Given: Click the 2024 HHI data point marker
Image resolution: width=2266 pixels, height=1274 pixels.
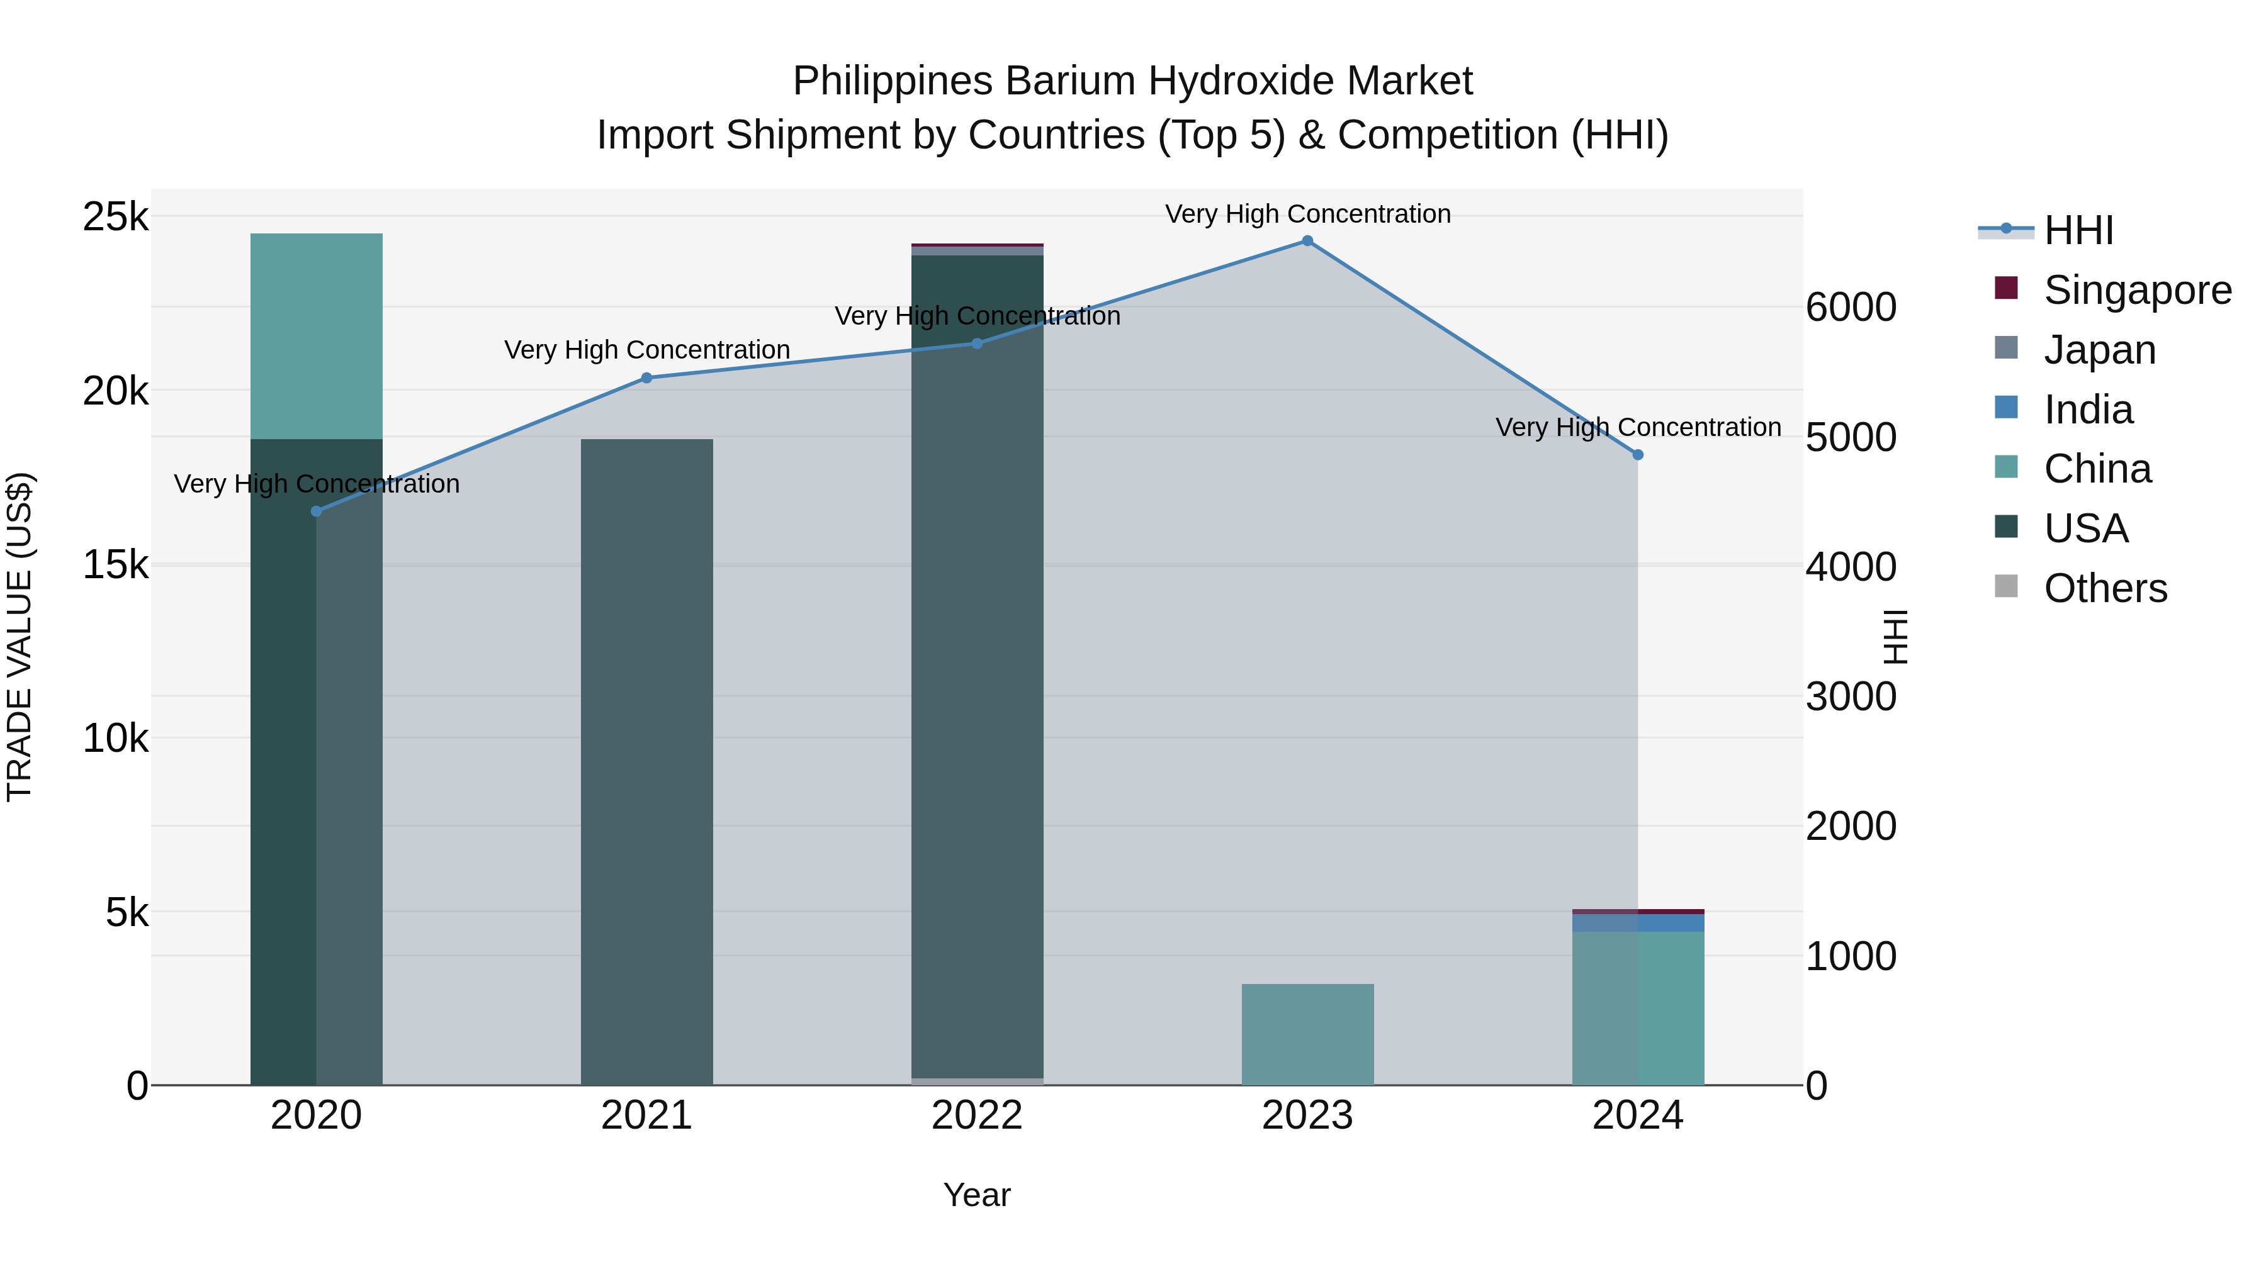Looking at the screenshot, I should [1638, 455].
